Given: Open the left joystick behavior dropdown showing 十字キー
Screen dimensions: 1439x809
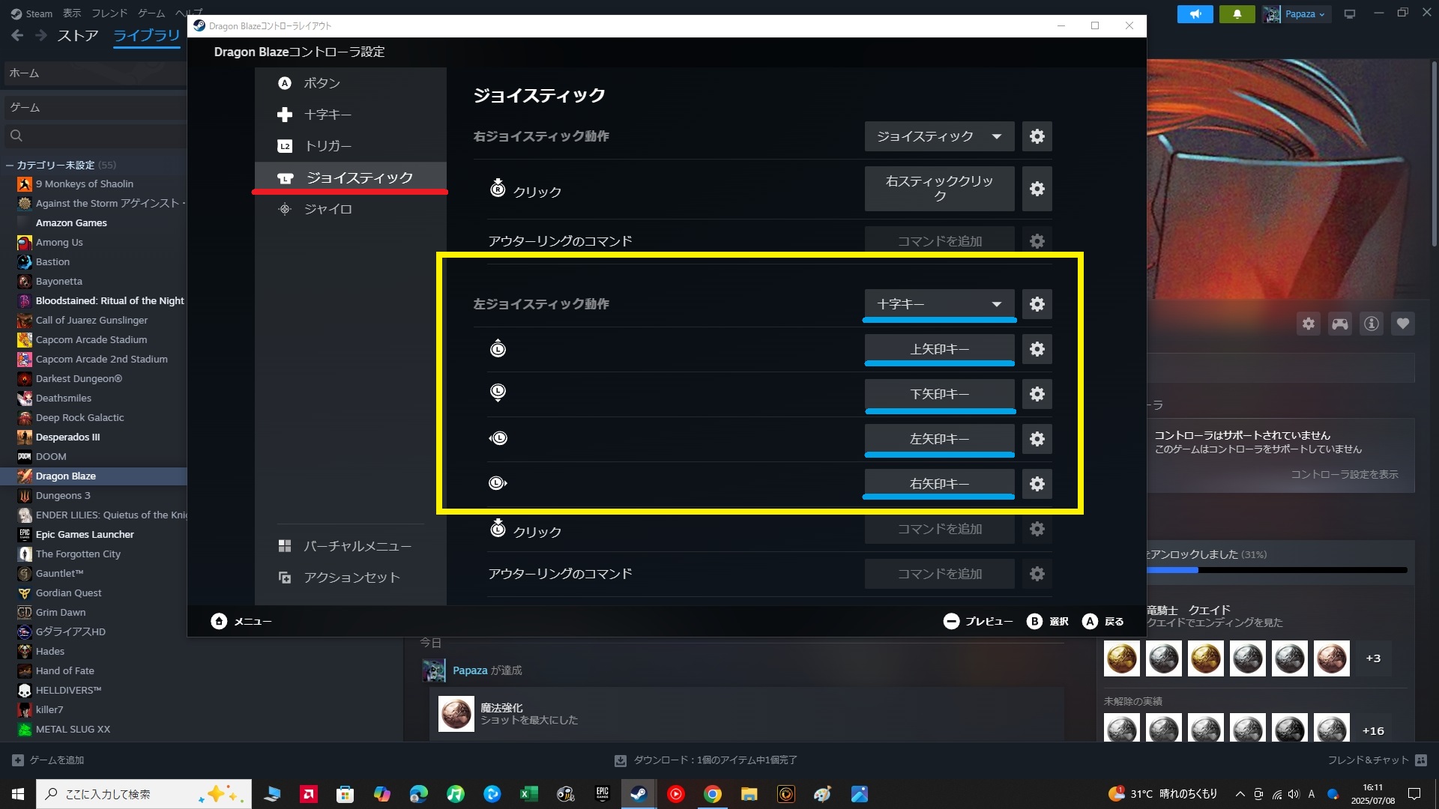Looking at the screenshot, I should (938, 303).
